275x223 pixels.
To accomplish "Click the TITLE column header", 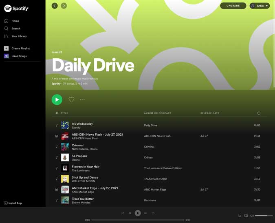I will click(x=64, y=113).
